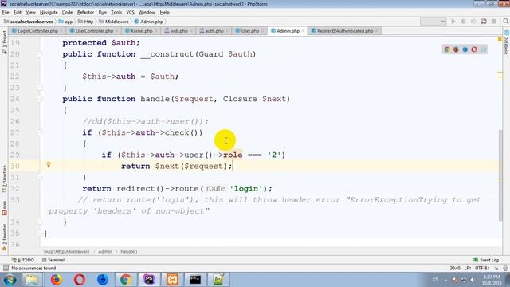Click tool windows quick access status icon

[6, 268]
